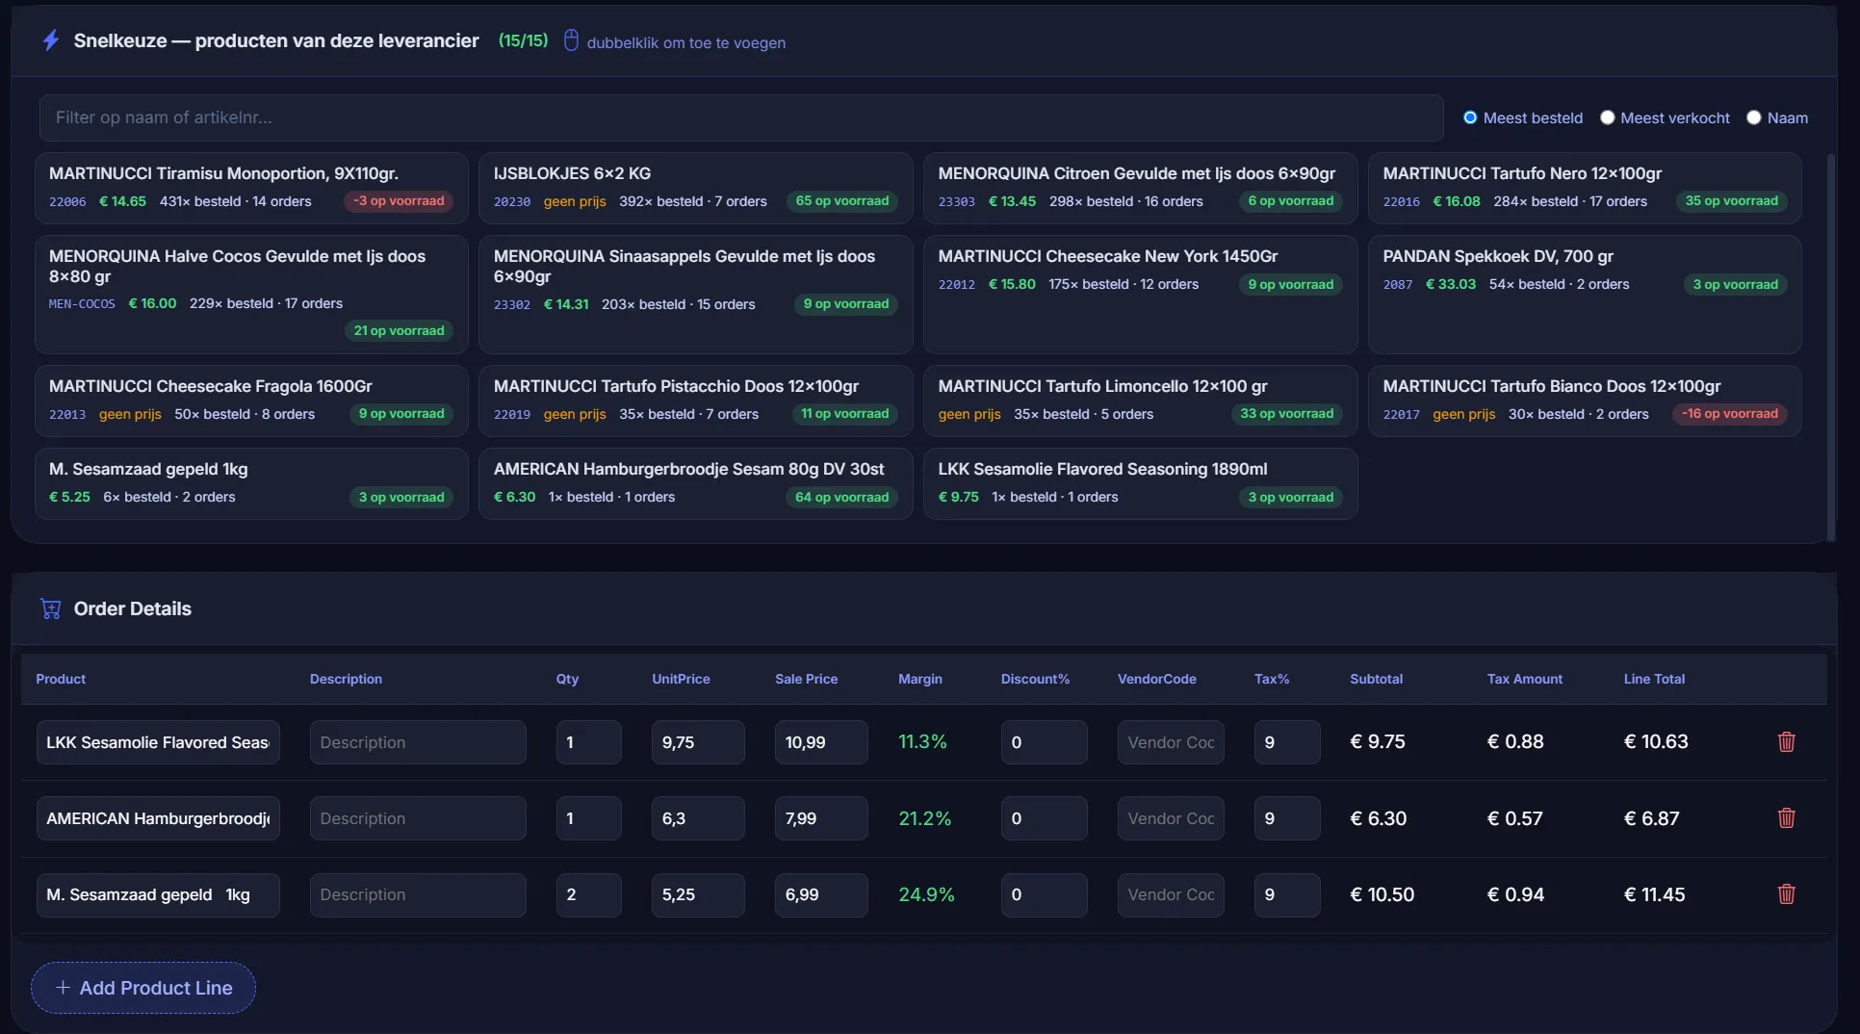The height and width of the screenshot is (1034, 1860).
Task: Edit Tax% in M. Sesamzaad row
Action: tap(1287, 894)
